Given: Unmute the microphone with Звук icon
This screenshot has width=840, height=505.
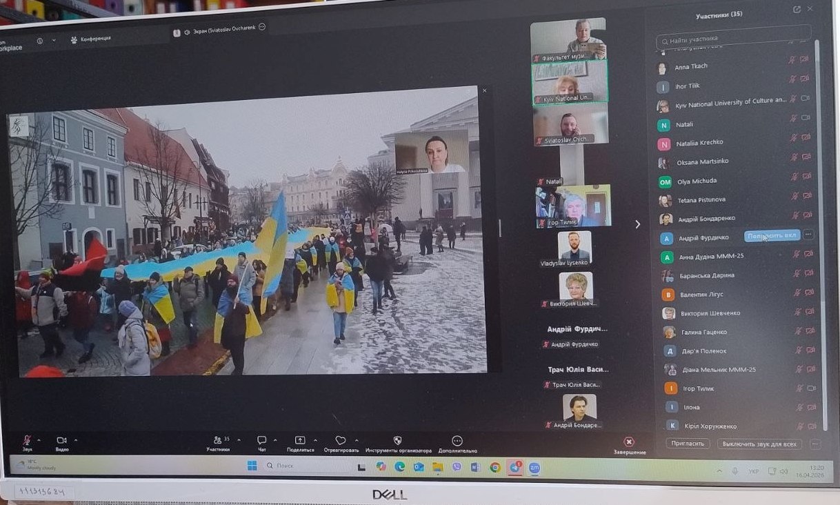Looking at the screenshot, I should (27, 439).
